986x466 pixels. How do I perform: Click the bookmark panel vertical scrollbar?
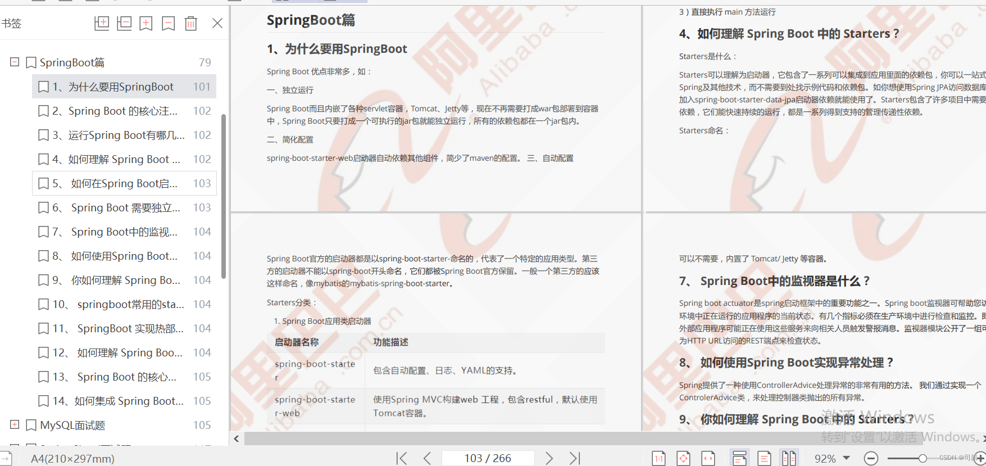(224, 197)
